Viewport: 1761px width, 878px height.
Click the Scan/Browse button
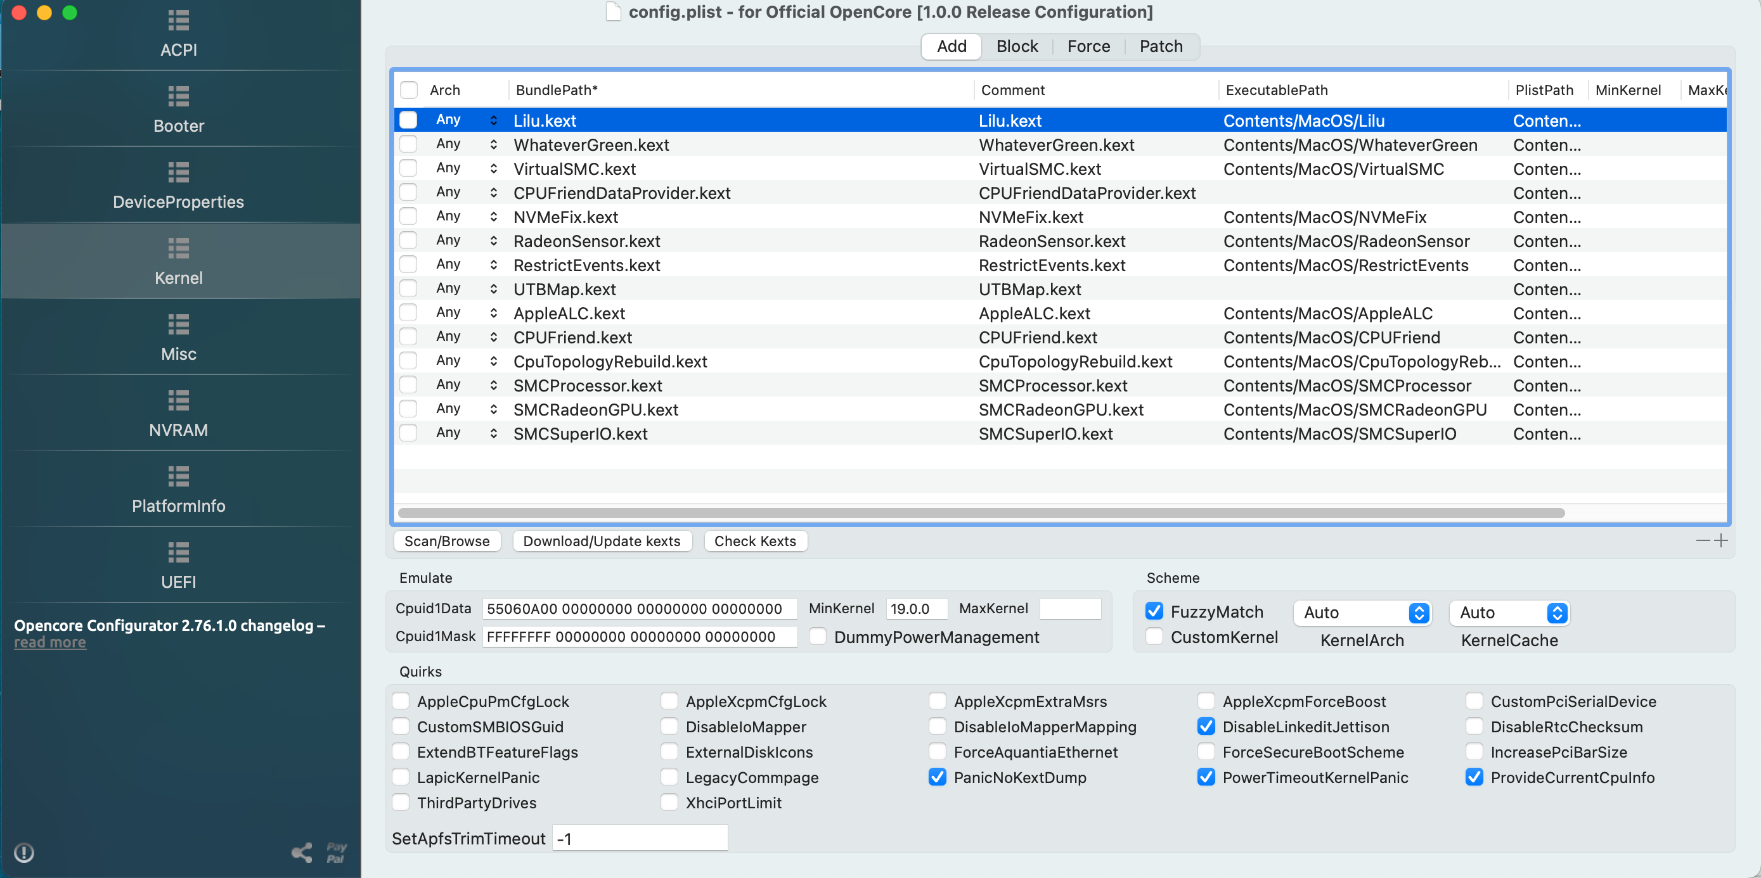coord(447,540)
